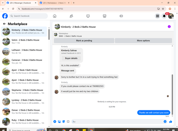
Task: Go back in browser history
Action: click(x=3, y=9)
